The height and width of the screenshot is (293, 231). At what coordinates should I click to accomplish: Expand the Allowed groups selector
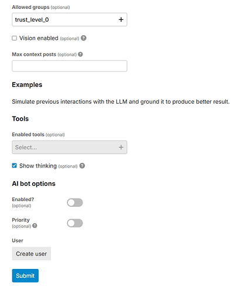coord(70,19)
